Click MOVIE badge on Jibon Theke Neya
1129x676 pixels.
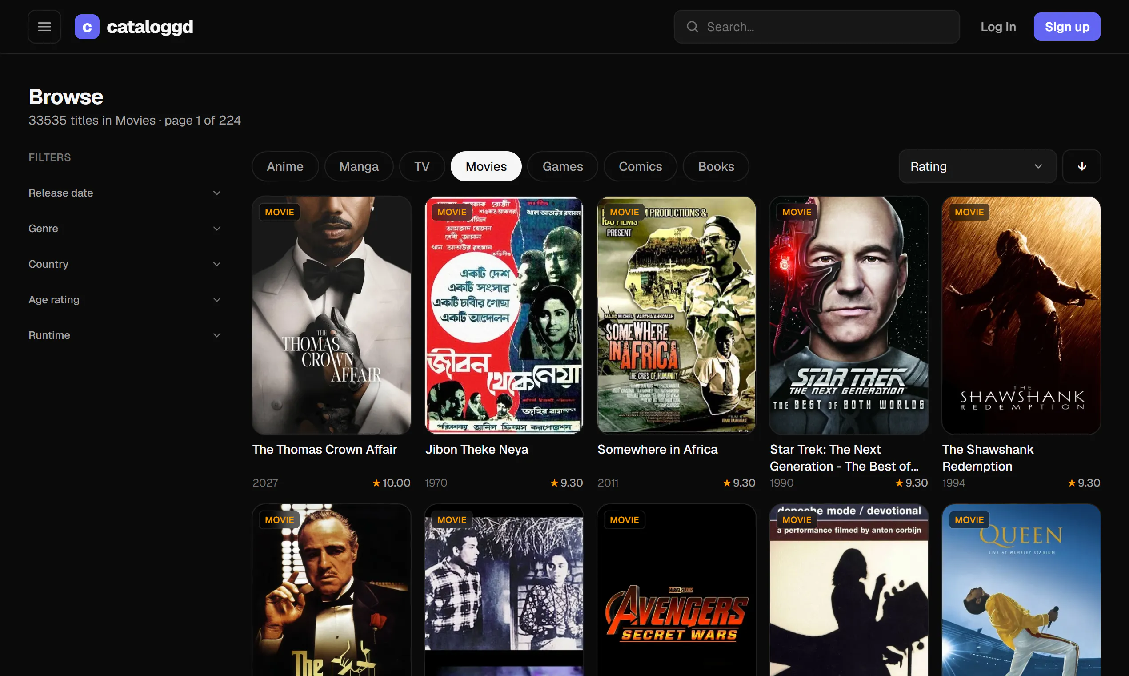tap(452, 212)
